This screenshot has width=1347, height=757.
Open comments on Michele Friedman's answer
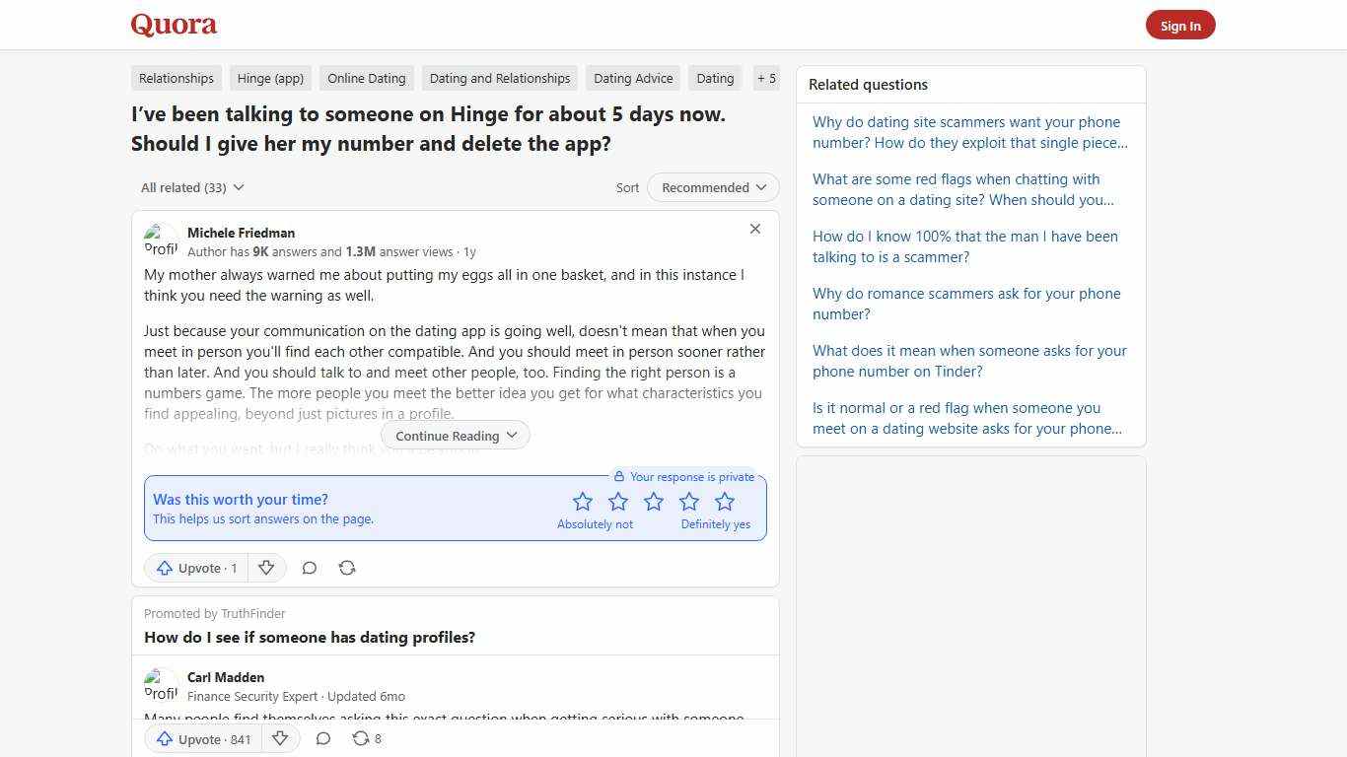tap(309, 568)
